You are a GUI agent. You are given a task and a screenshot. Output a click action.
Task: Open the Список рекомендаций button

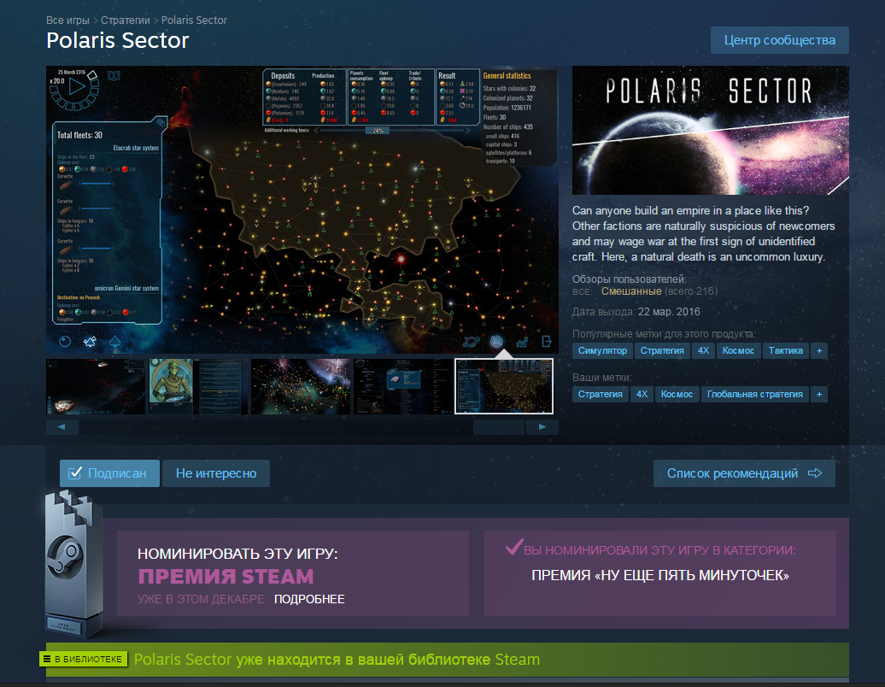click(x=744, y=473)
